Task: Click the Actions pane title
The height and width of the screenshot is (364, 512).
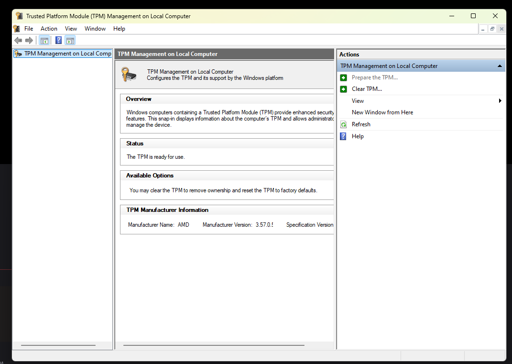Action: click(x=349, y=55)
